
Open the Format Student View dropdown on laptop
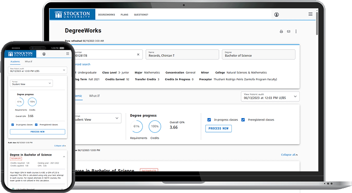coord(98,118)
